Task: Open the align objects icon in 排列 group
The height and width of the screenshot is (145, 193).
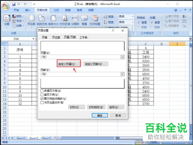Action: [x=185, y=16]
